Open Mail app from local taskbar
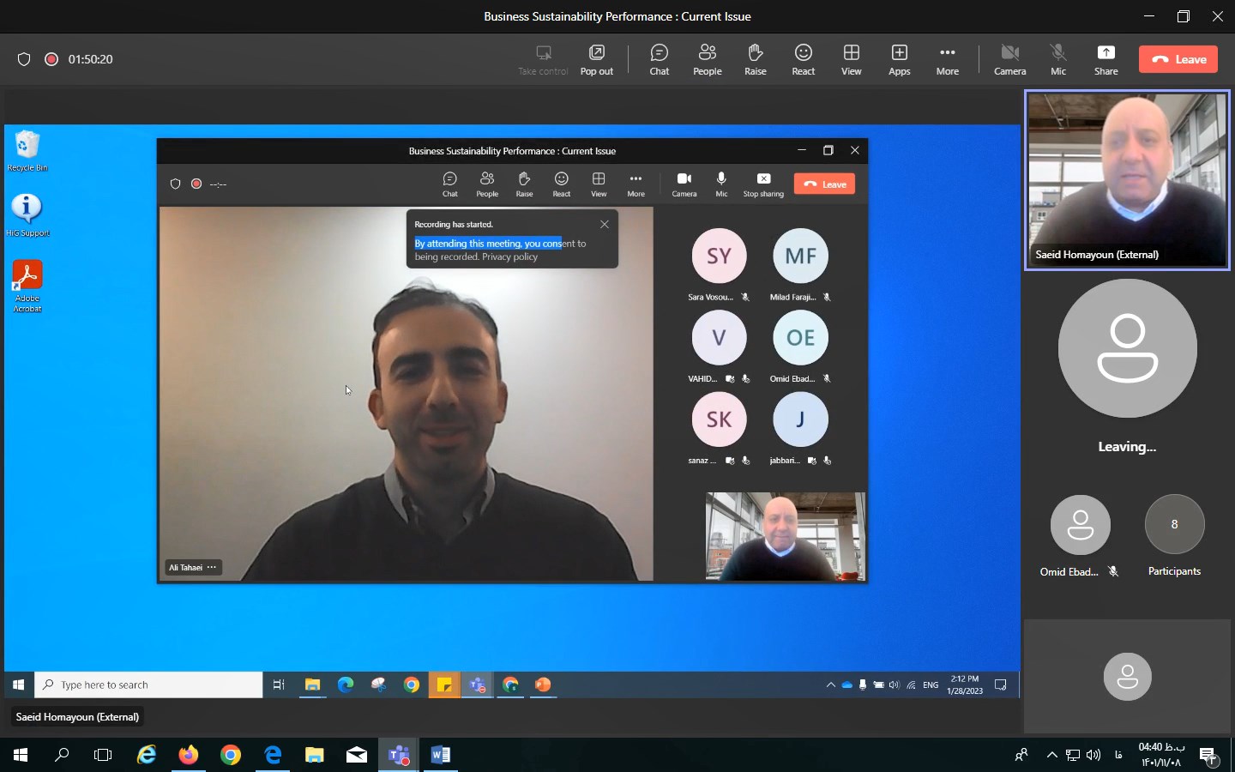This screenshot has width=1235, height=772. click(x=357, y=755)
